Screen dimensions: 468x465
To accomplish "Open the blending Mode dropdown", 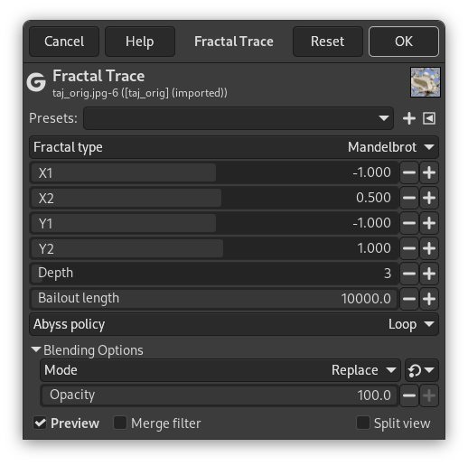I will tap(220, 370).
